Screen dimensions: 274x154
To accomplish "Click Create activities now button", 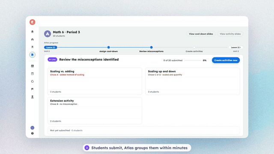I will 226,60.
